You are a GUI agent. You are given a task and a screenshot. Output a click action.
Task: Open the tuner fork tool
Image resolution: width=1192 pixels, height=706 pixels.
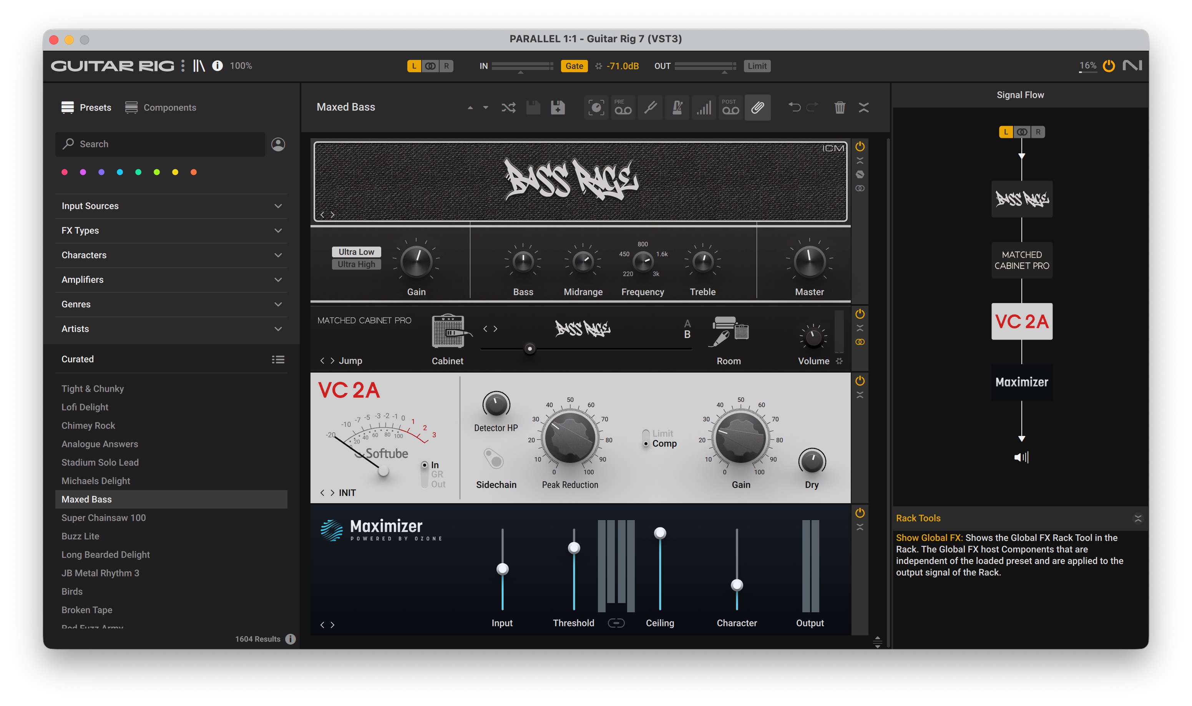(650, 108)
